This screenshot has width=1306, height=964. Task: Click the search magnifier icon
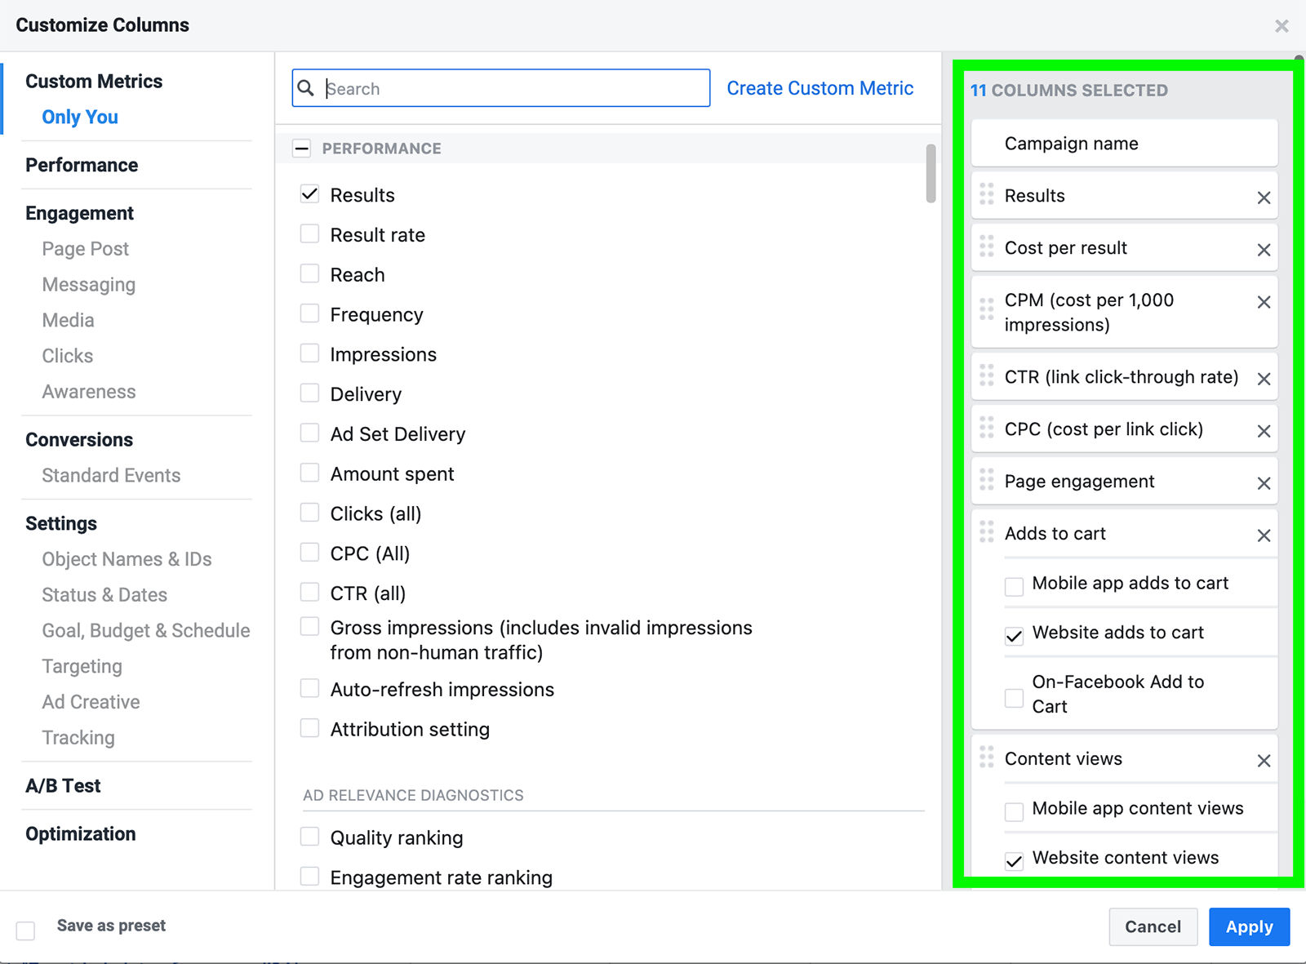click(306, 88)
